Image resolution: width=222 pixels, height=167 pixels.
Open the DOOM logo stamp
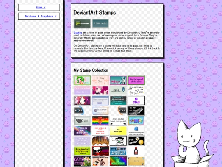100,141
